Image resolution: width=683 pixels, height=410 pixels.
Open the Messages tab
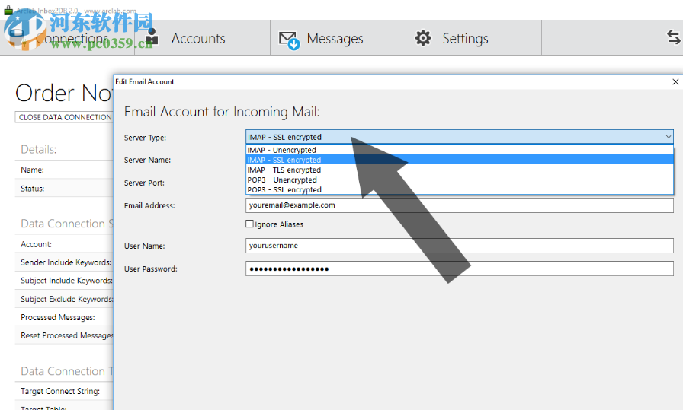point(338,38)
